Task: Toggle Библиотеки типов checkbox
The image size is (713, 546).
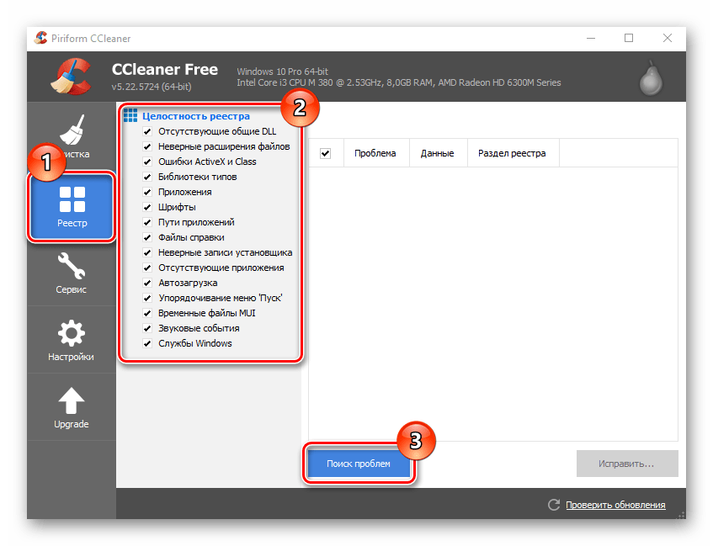Action: pyautogui.click(x=147, y=177)
